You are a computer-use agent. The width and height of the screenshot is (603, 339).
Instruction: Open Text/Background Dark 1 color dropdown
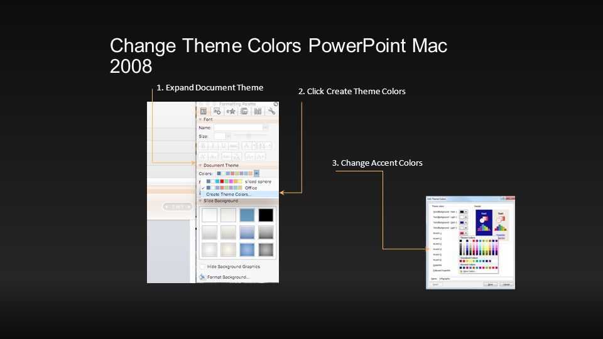click(464, 212)
